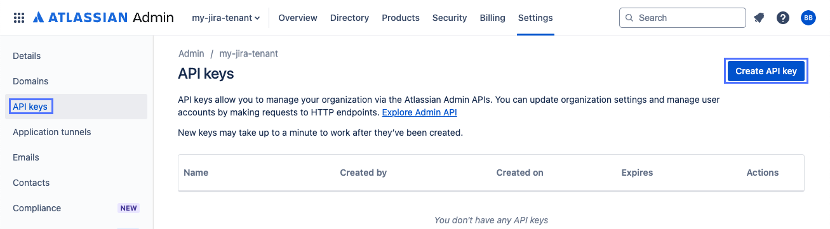The height and width of the screenshot is (229, 830).
Task: Focus the Search input field
Action: (683, 18)
